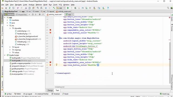Select twitter.png file

click(21, 44)
